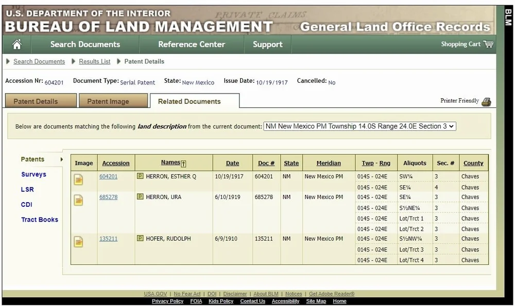Viewport: 515px width, 306px height.
Task: Click the Printer Friendly printer icon
Action: point(486,102)
